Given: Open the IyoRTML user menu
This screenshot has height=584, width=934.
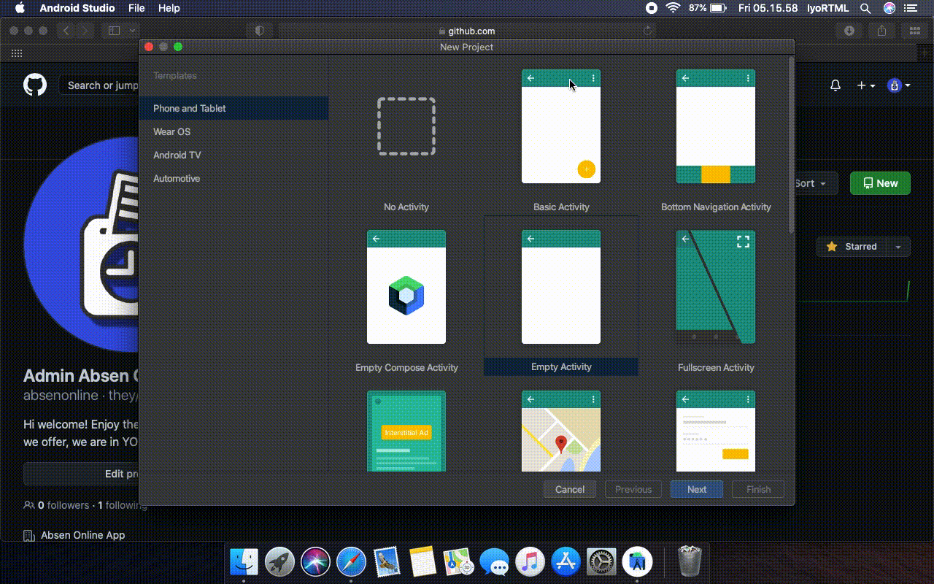Looking at the screenshot, I should (827, 8).
